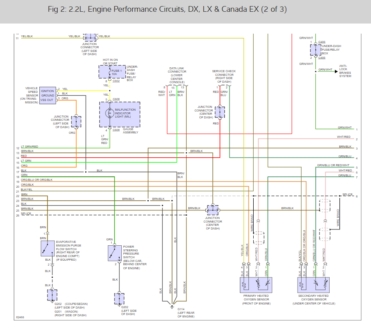371x328 pixels.
Task: Click 'G202 (COUPE/SEDAN)' ground location text
Action: tap(71, 304)
